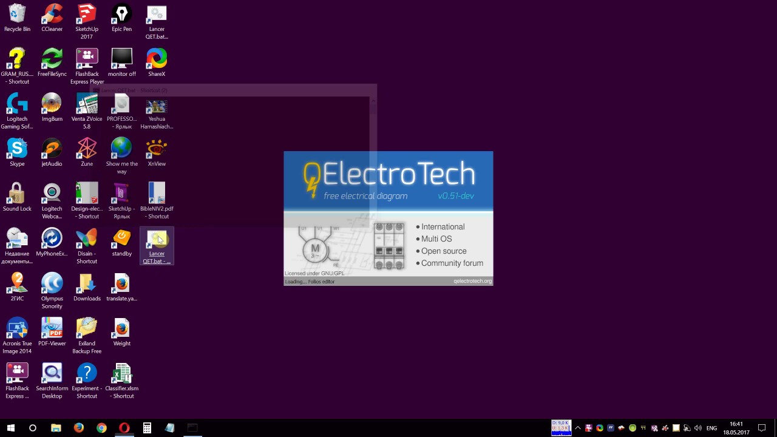Click qelectrotech.org on splash screen
This screenshot has width=777, height=437.
473,282
